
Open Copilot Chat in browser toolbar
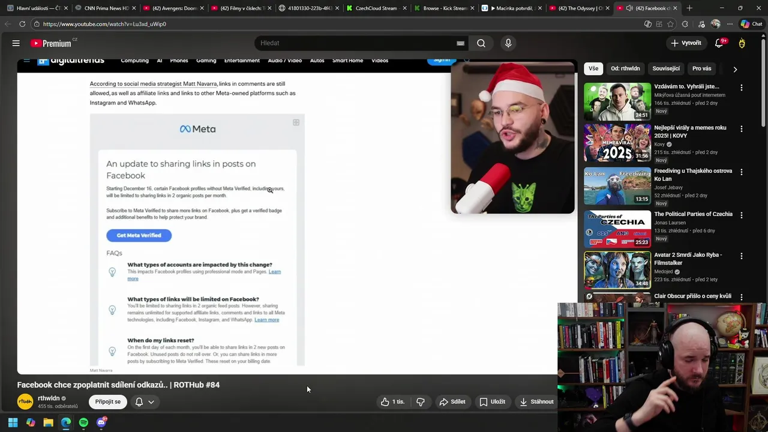[751, 24]
